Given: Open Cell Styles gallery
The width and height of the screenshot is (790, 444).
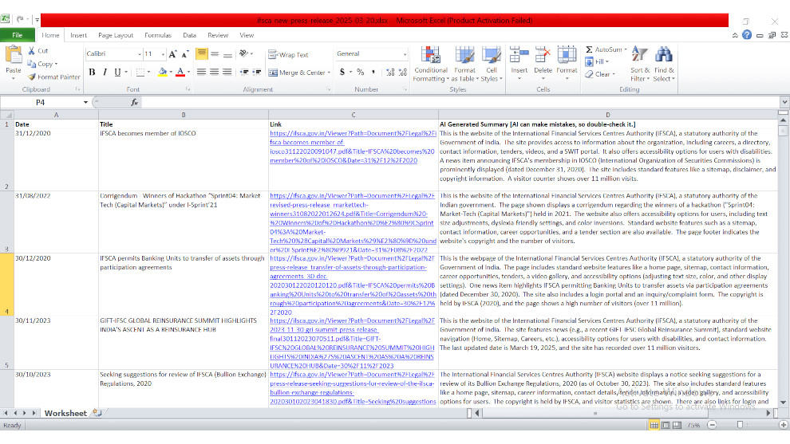Looking at the screenshot, I should (x=492, y=64).
